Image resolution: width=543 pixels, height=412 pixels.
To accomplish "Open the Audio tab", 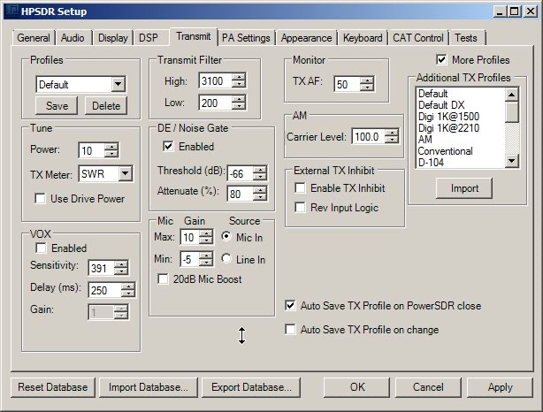I will click(73, 38).
